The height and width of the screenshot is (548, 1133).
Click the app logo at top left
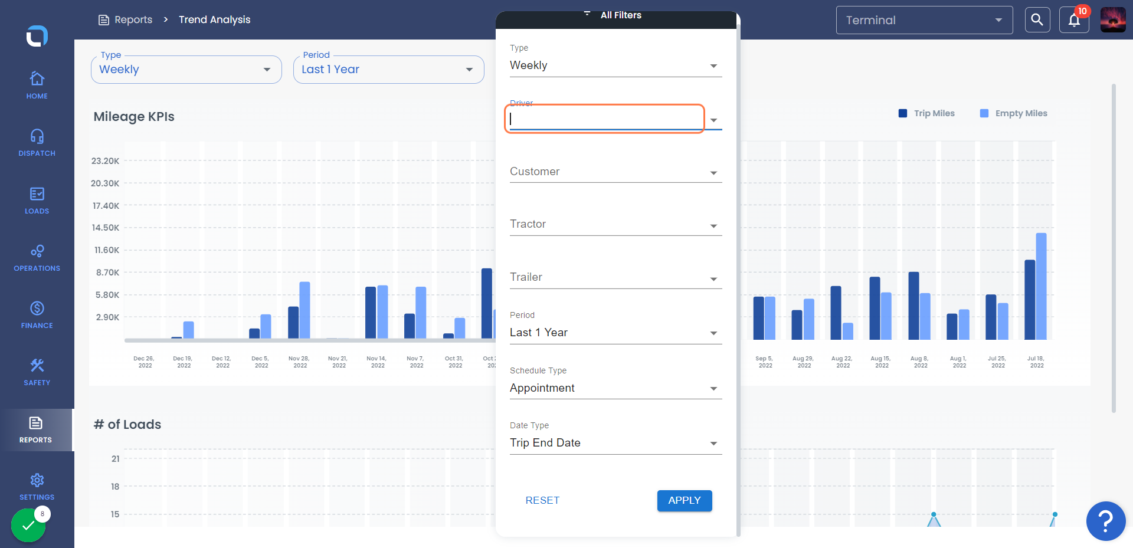[37, 36]
